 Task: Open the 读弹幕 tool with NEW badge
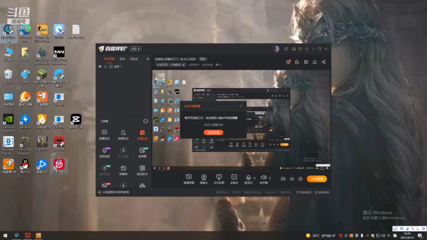(142, 153)
